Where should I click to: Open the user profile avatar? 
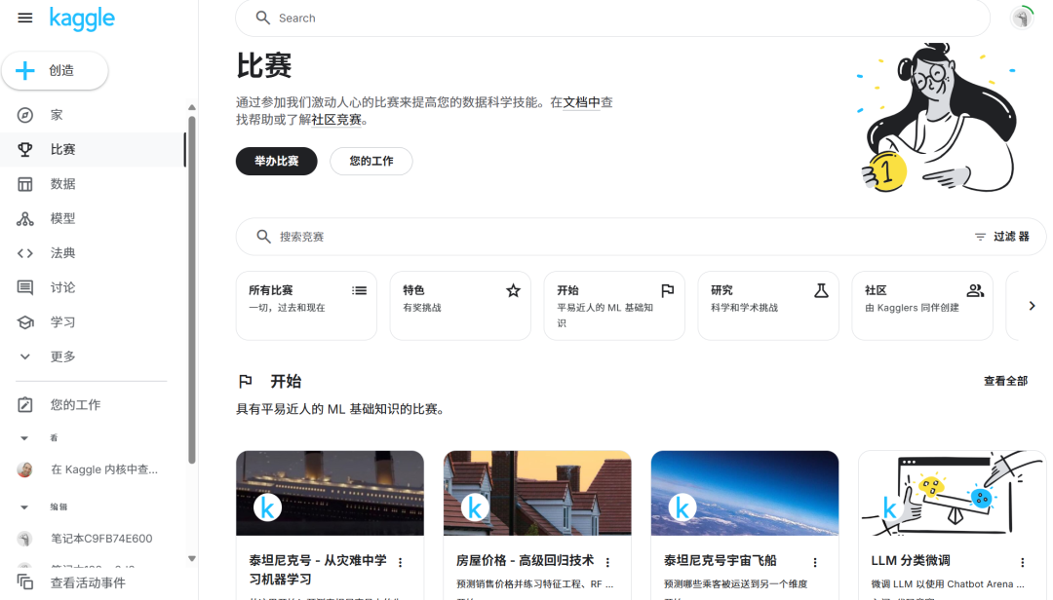click(x=1022, y=18)
